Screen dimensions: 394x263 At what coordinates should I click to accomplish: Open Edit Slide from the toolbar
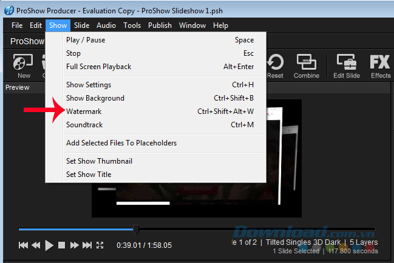347,66
